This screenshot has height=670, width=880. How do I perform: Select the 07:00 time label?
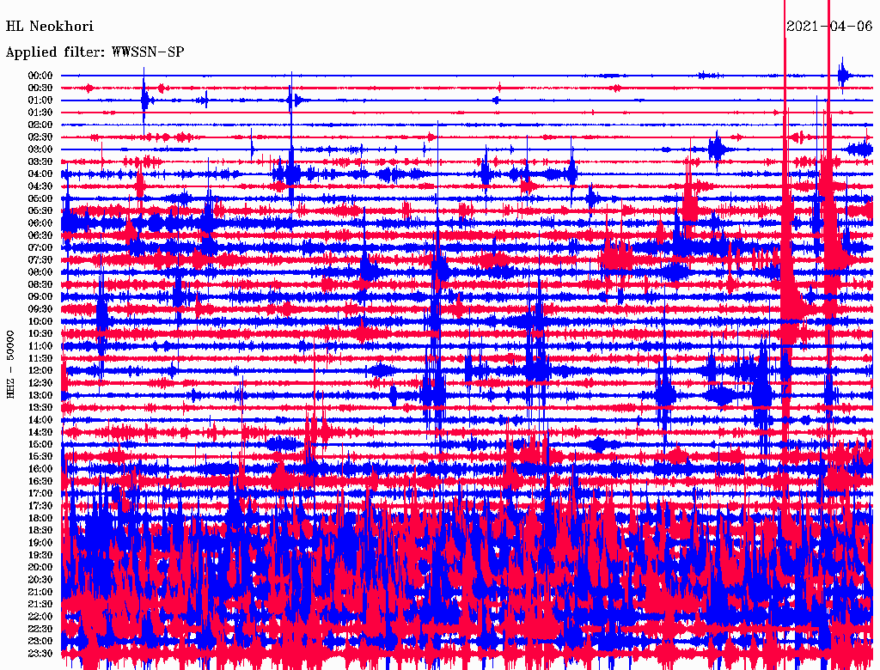tap(40, 248)
